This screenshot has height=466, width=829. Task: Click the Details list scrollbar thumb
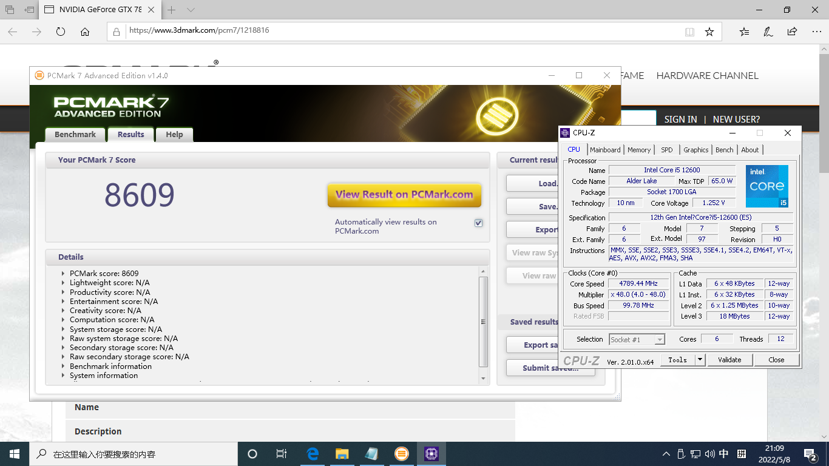483,322
